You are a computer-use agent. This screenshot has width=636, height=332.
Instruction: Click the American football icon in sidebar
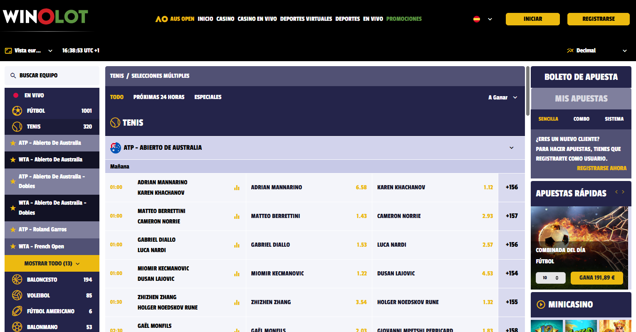click(17, 311)
